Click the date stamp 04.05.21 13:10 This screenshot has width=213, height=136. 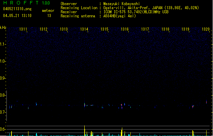click(17, 16)
